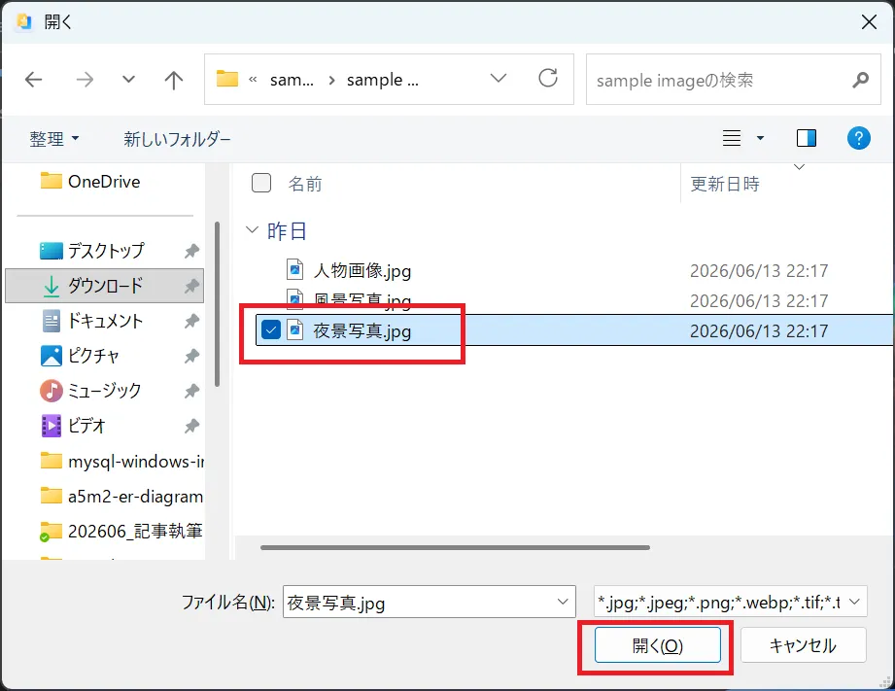Open the a5m2-er-diagram folder in sidebar
895x691 pixels.
click(122, 497)
